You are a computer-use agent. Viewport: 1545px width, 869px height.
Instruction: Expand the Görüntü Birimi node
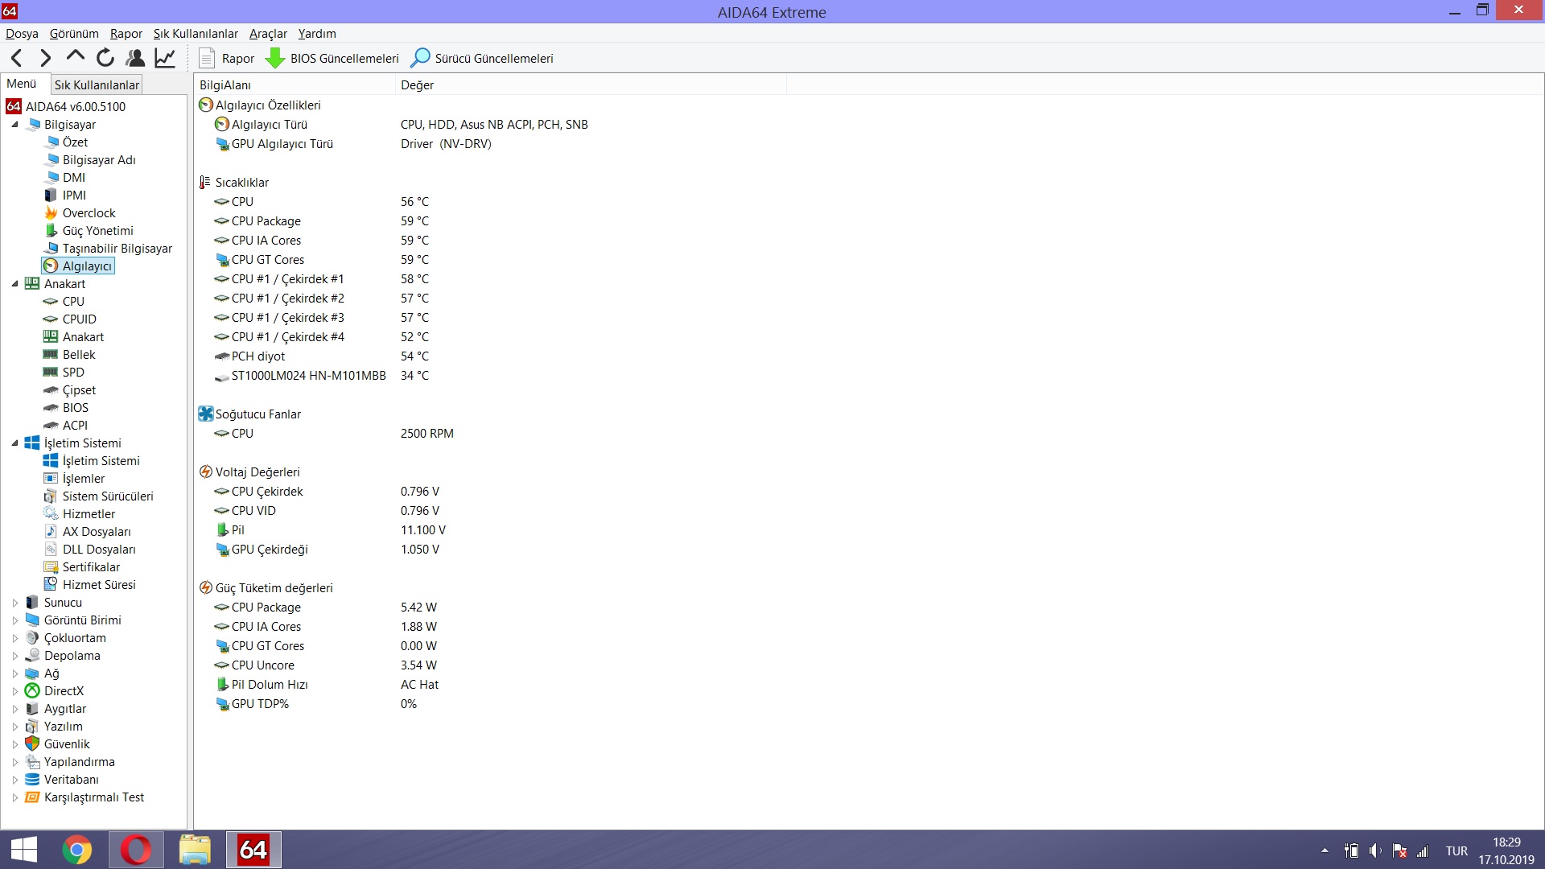pos(14,620)
